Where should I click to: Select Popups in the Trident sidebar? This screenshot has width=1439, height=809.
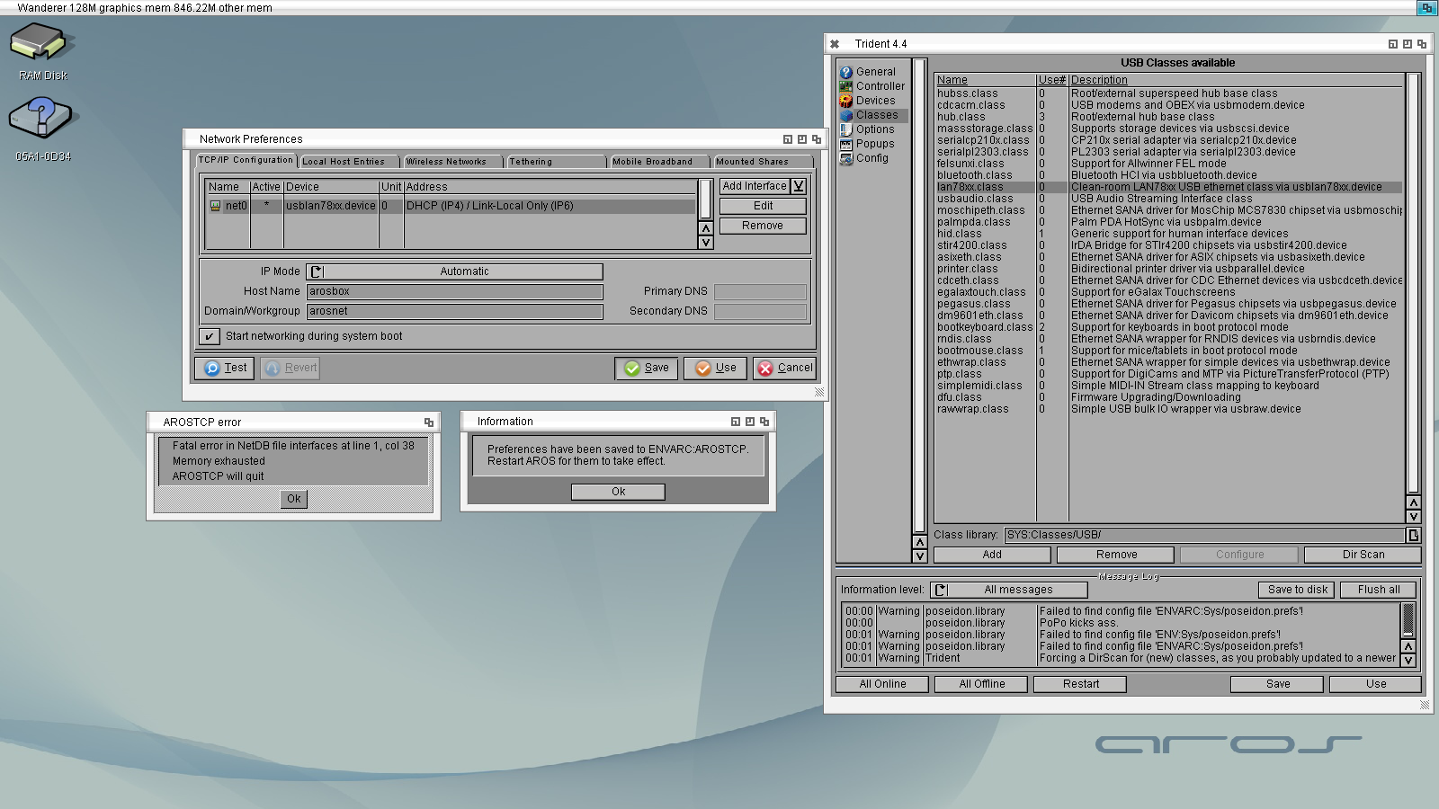click(x=874, y=144)
